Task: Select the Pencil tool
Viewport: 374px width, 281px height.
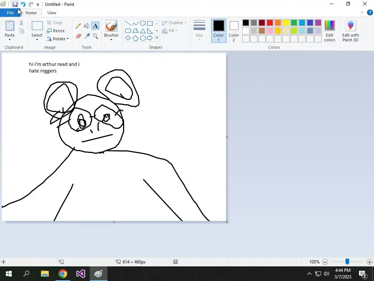Action: tap(78, 26)
